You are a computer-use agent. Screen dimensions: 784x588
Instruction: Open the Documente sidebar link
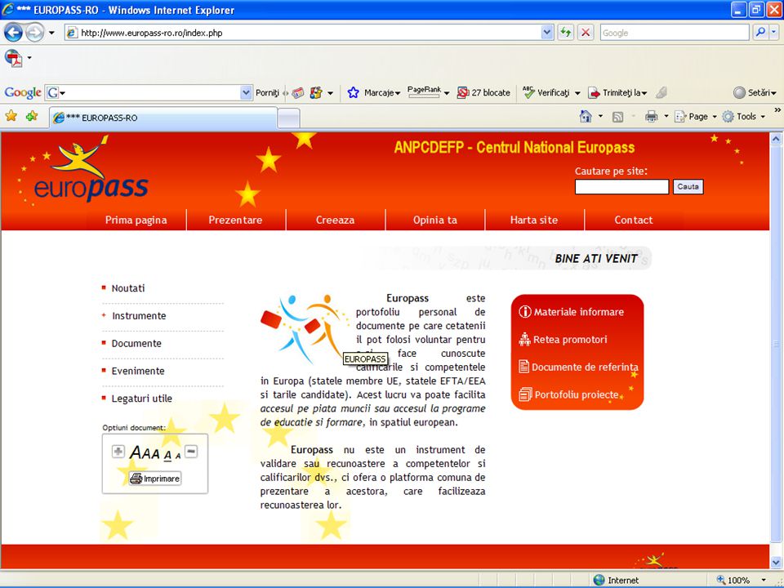tap(136, 344)
